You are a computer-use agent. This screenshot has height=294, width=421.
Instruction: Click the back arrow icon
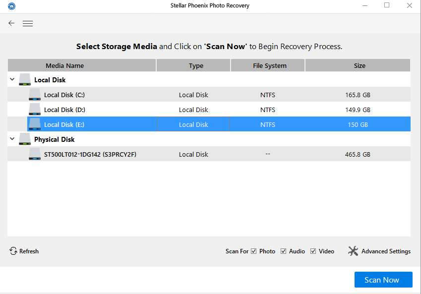pyautogui.click(x=11, y=23)
